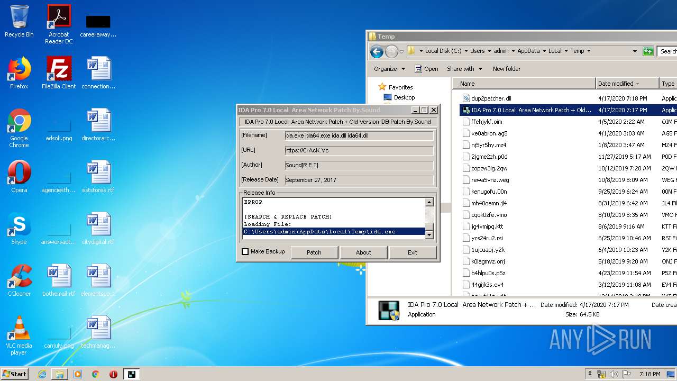Click Users breadcrumb segment
Image resolution: width=677 pixels, height=381 pixels.
[477, 51]
